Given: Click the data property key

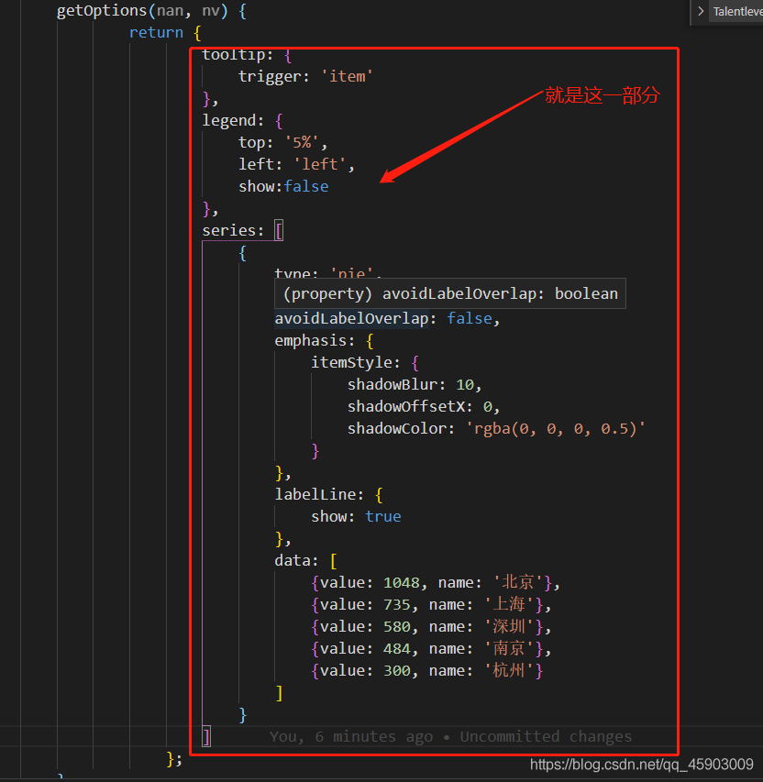Looking at the screenshot, I should pos(292,560).
